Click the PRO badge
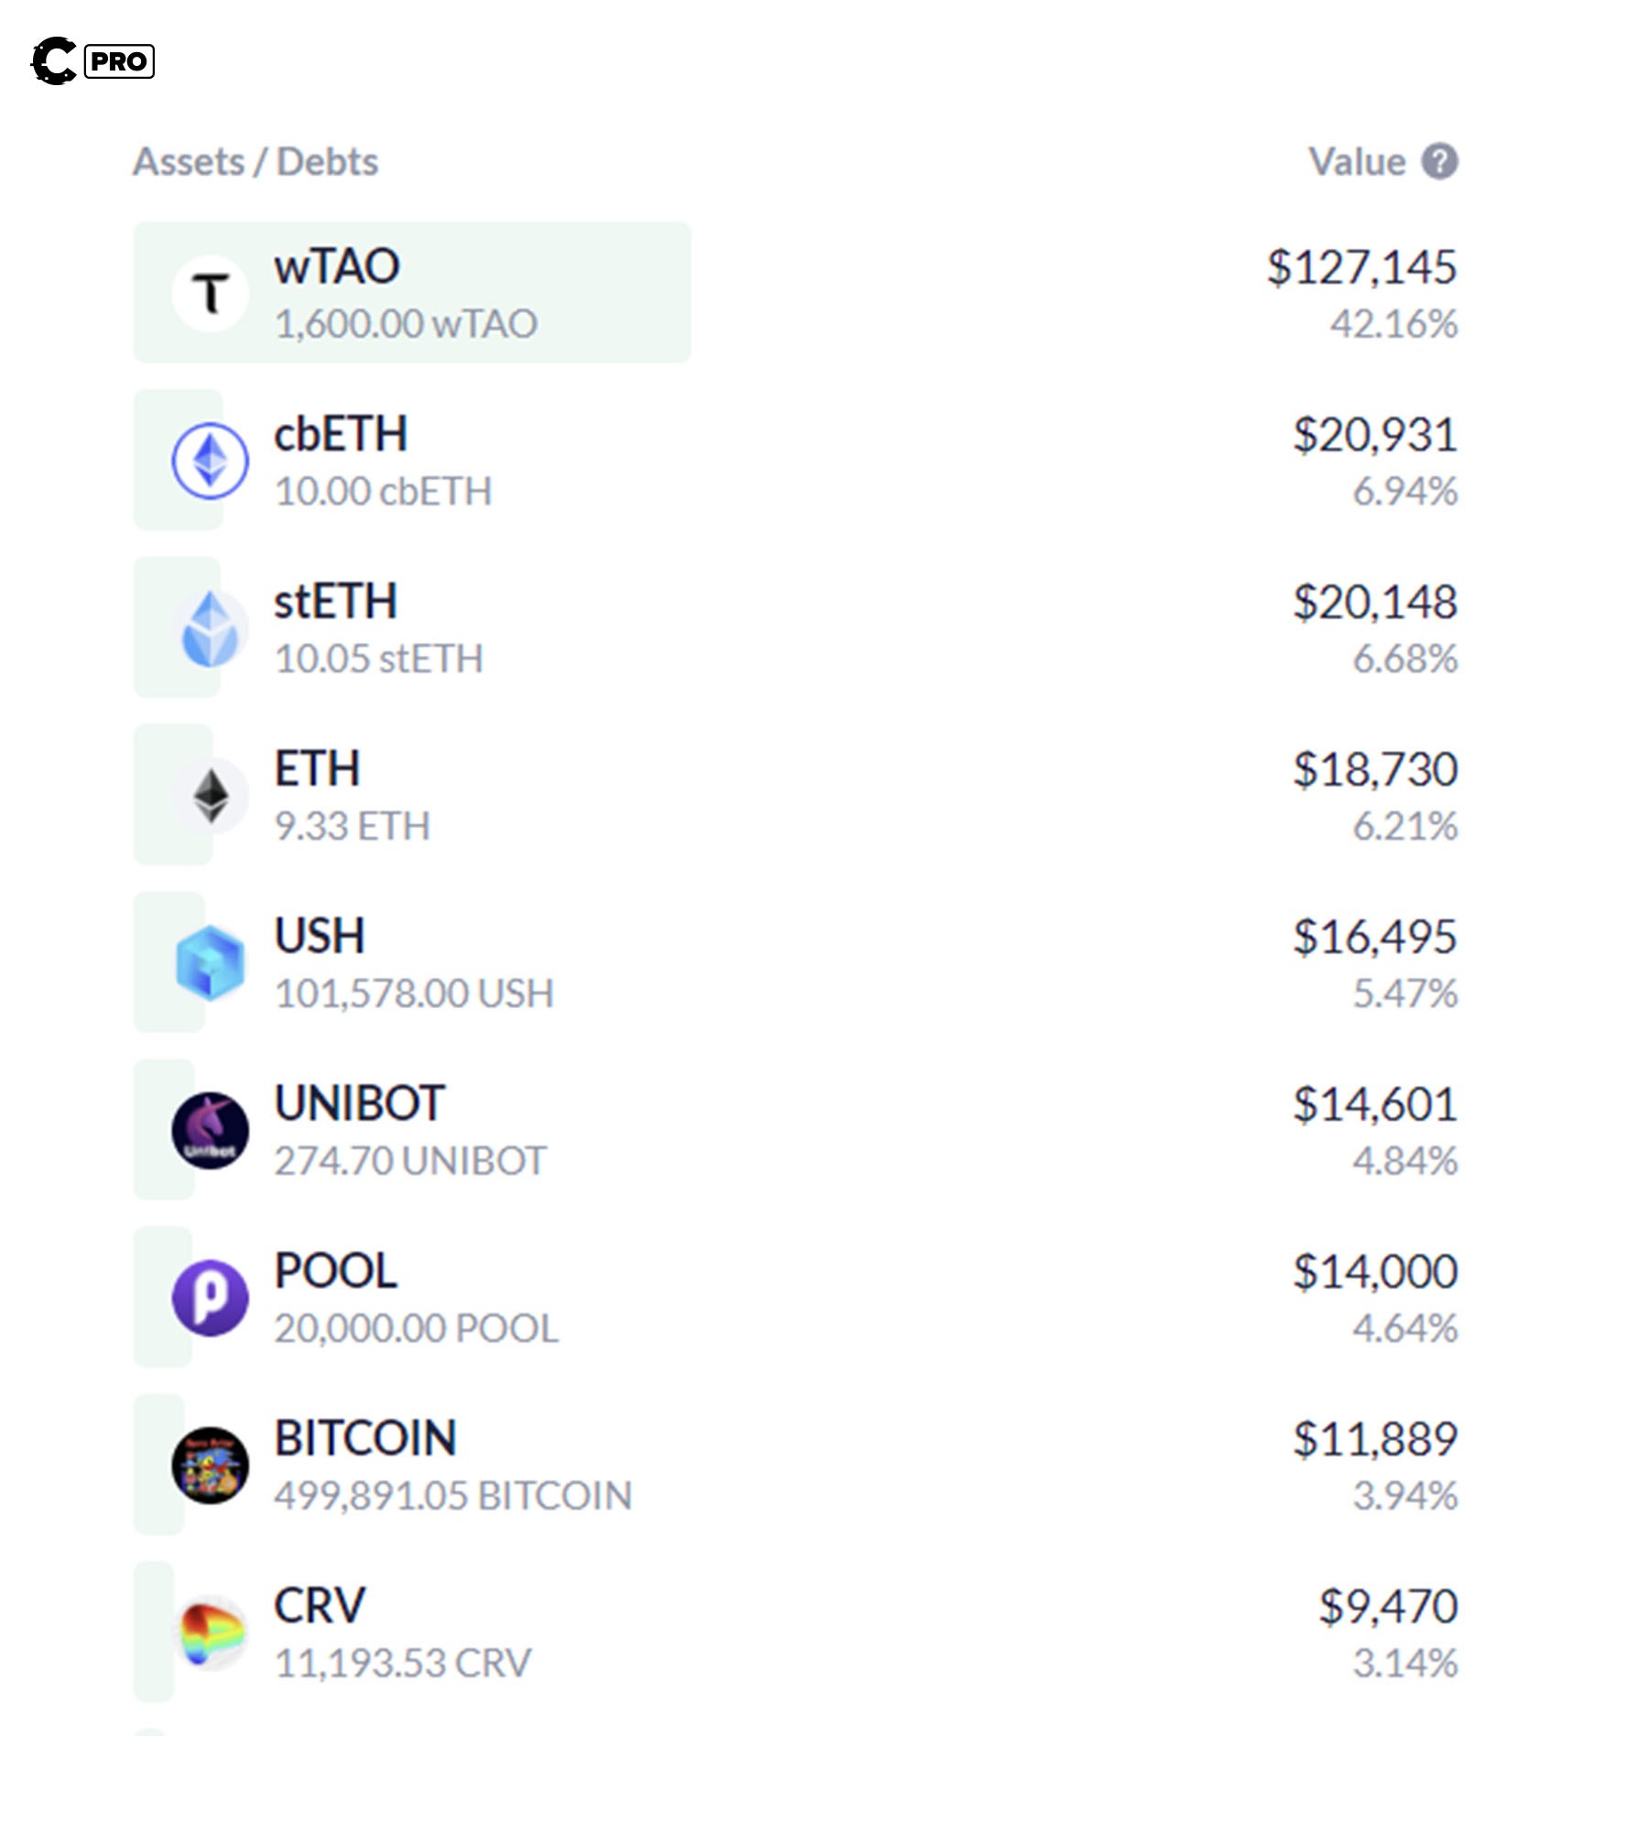The image size is (1648, 1824). 119,61
